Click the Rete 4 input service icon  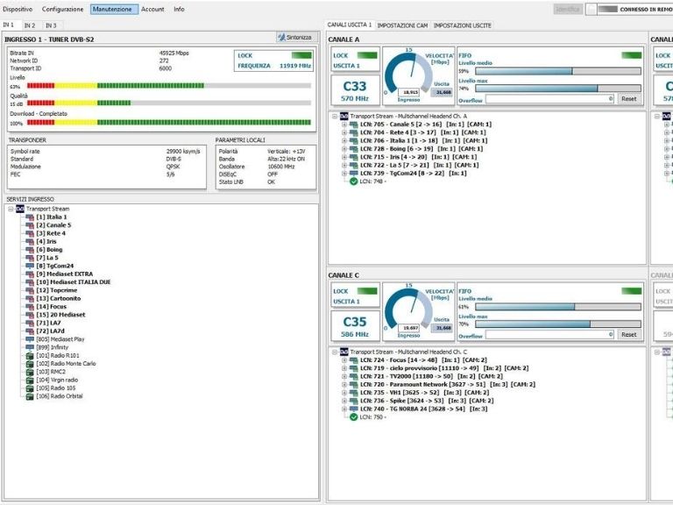pyautogui.click(x=30, y=233)
